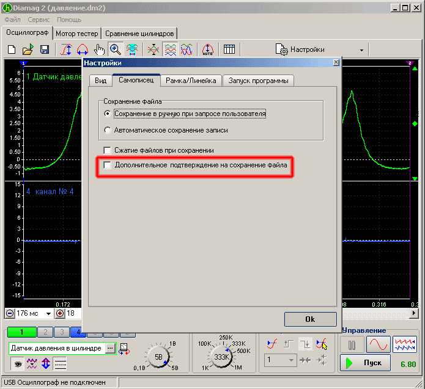The width and height of the screenshot is (425, 389).
Task: Click trigger icon with yellow cursor arrow
Action: 322,344
